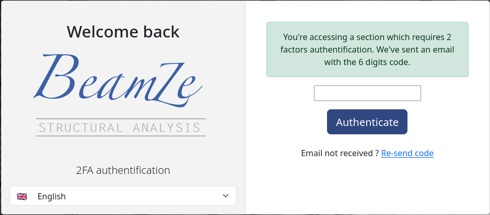Click the 'English' label in language selector
Image resolution: width=490 pixels, height=215 pixels.
52,196
